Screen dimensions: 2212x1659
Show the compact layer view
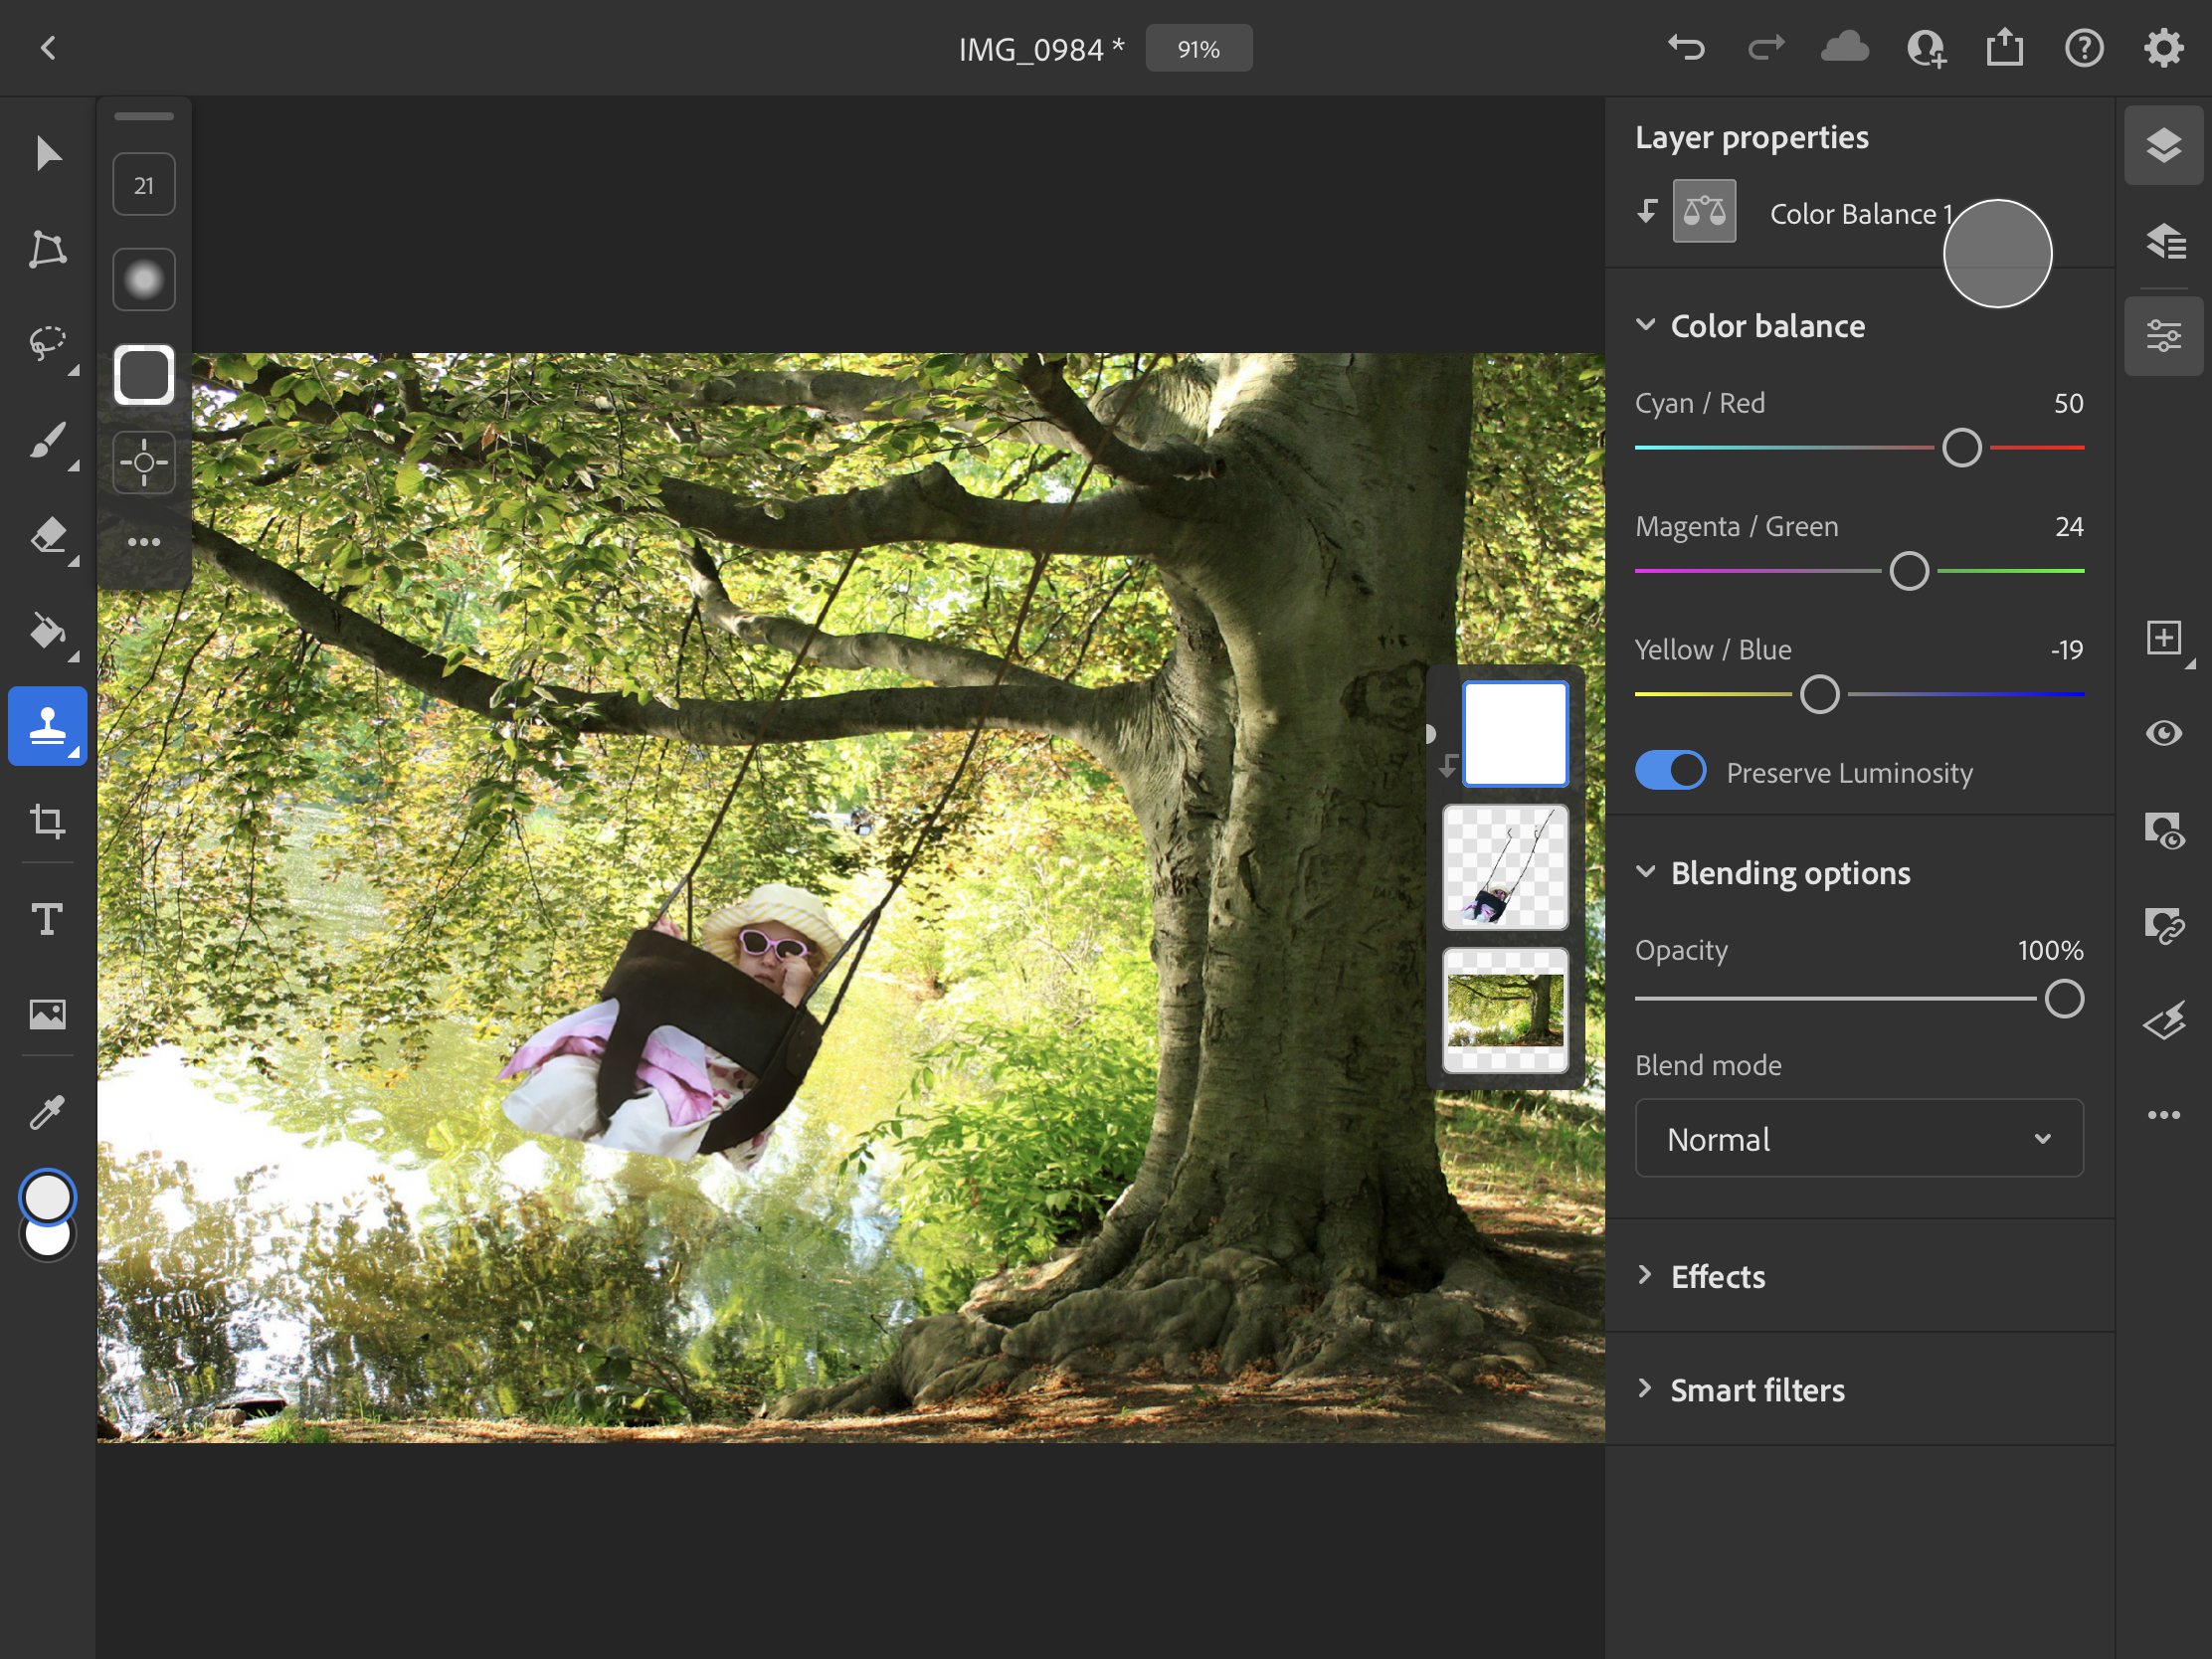pyautogui.click(x=2163, y=146)
